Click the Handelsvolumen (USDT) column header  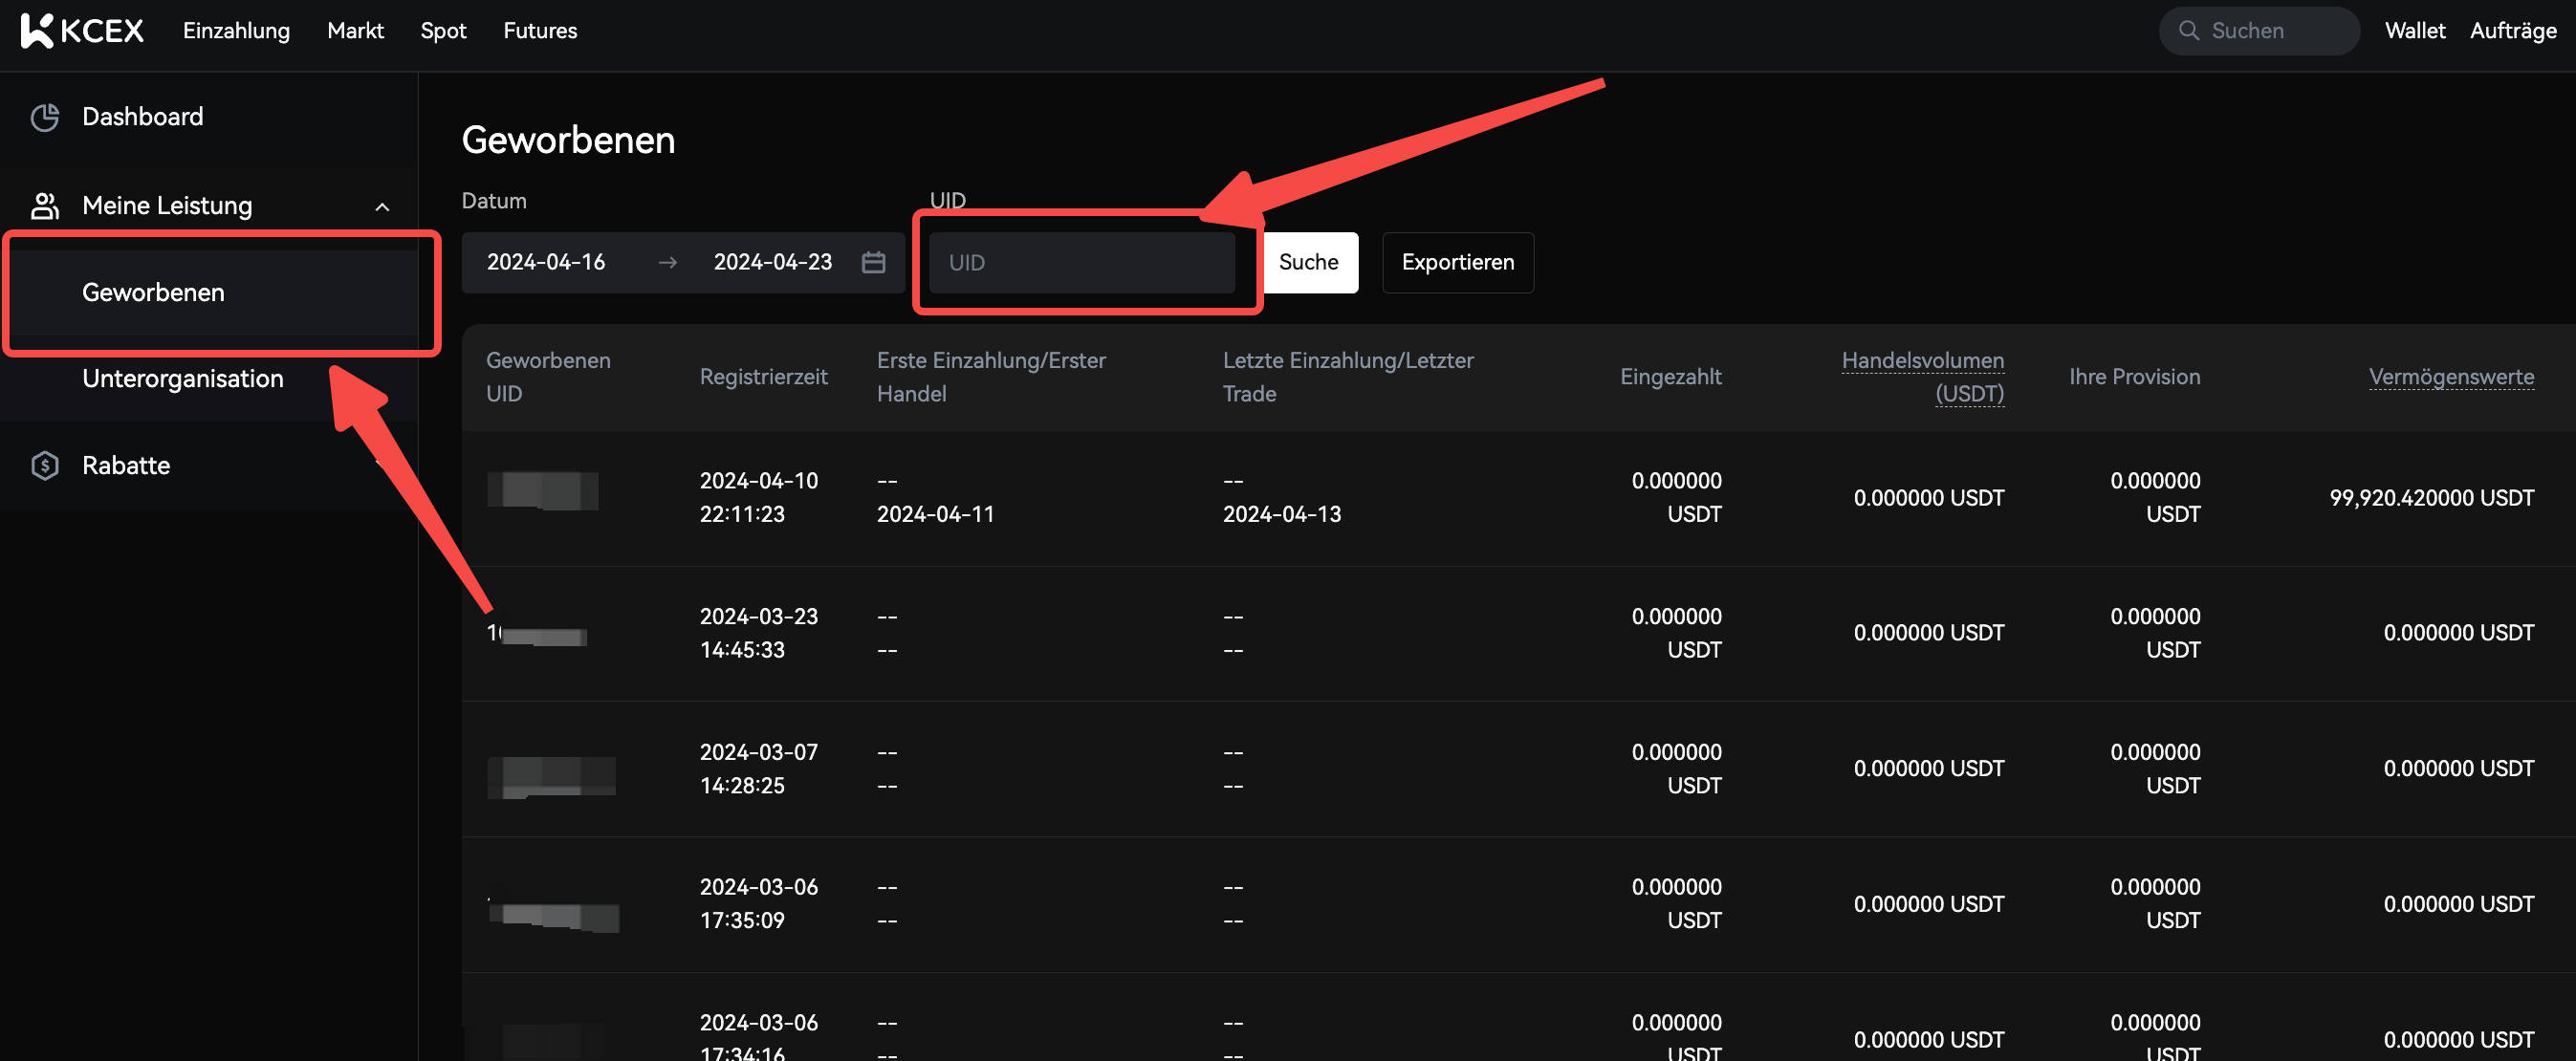coord(1922,376)
